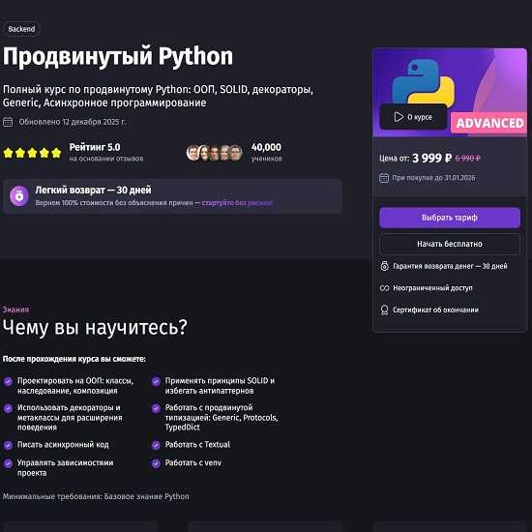532x532 pixels.
Task: Click the five-star rating icons
Action: click(32, 153)
